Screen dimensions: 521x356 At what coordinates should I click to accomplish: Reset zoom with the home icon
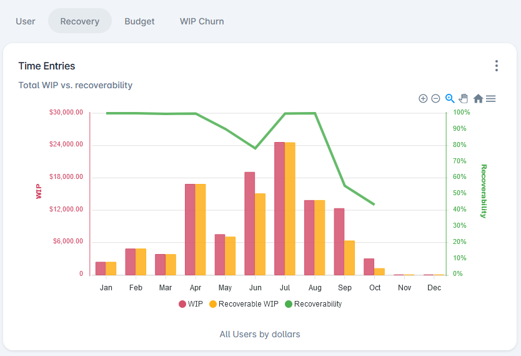478,98
